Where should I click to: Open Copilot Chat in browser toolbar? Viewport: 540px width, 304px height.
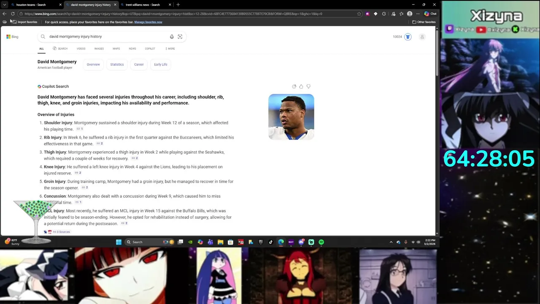click(x=430, y=14)
